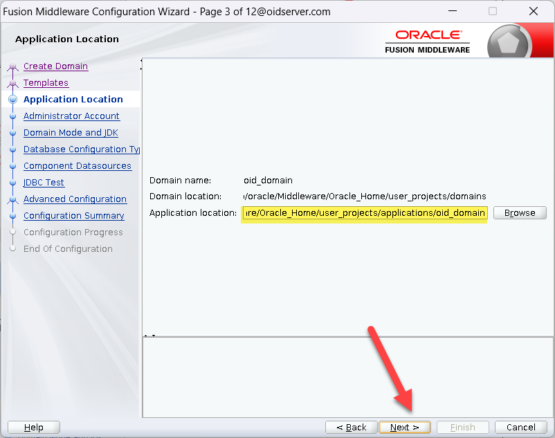
Task: Open the Advanced Configuration step
Action: 75,199
